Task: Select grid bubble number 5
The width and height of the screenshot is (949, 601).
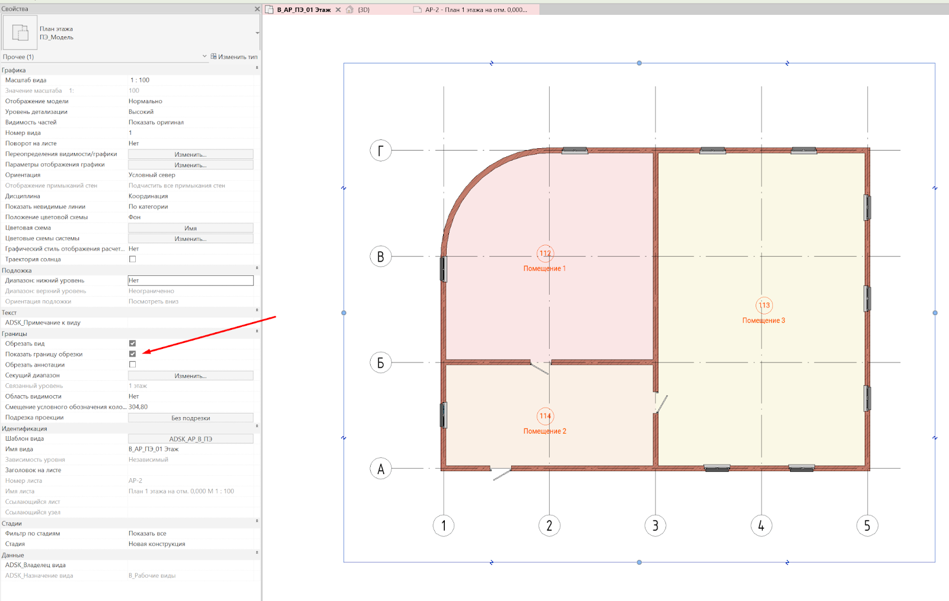Action: click(x=867, y=526)
